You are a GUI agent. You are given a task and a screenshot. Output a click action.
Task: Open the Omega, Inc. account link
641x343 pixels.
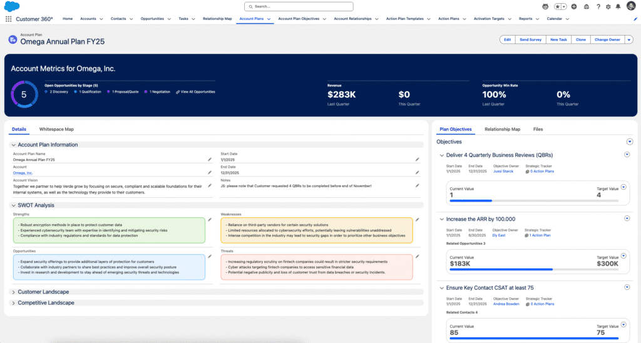pyautogui.click(x=23, y=173)
